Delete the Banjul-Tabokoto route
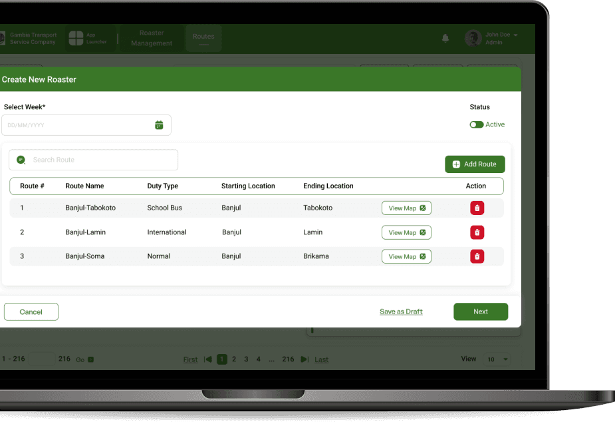The image size is (615, 422). 477,208
